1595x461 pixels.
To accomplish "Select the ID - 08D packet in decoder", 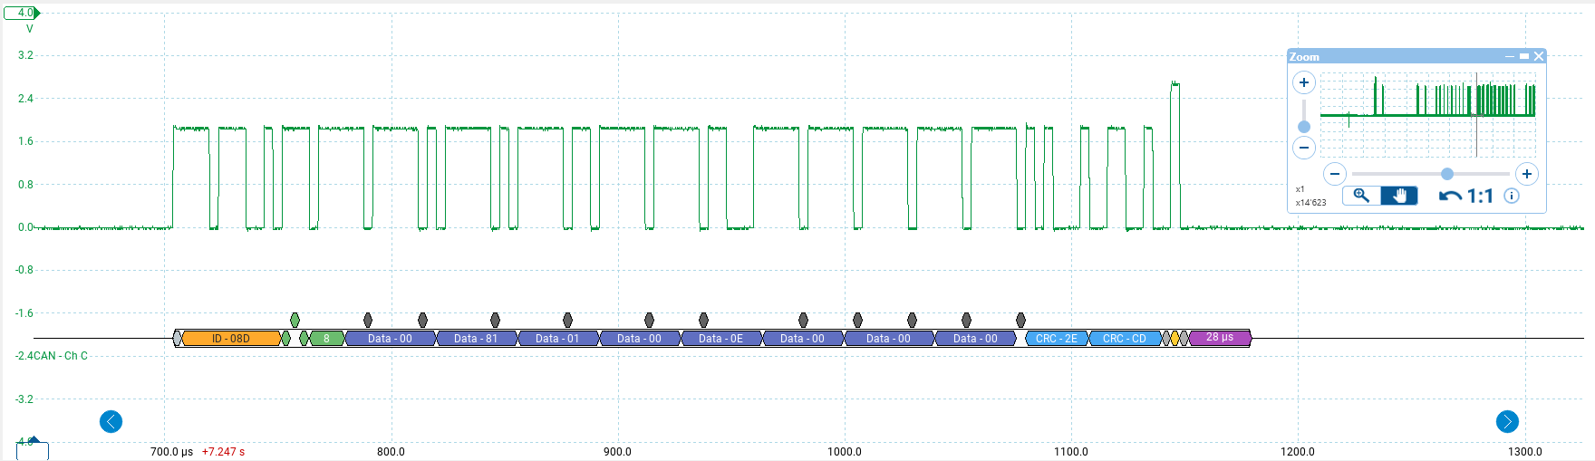I will 231,339.
